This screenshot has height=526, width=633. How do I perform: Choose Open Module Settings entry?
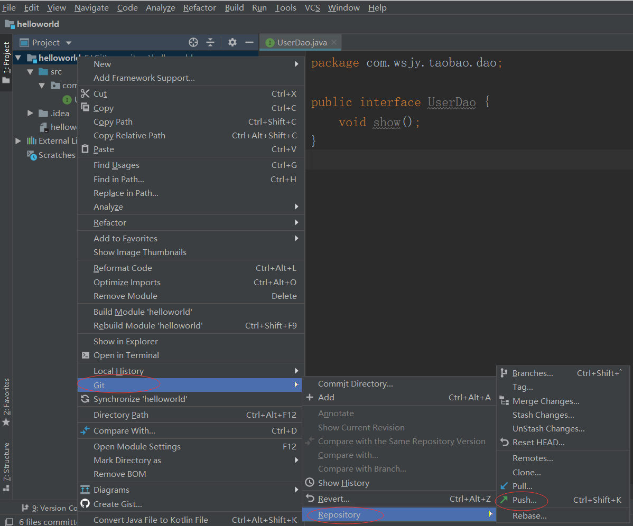[x=191, y=447]
